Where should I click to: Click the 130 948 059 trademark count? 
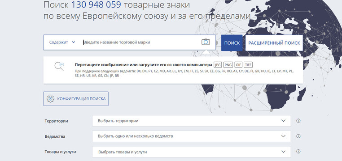click(96, 4)
